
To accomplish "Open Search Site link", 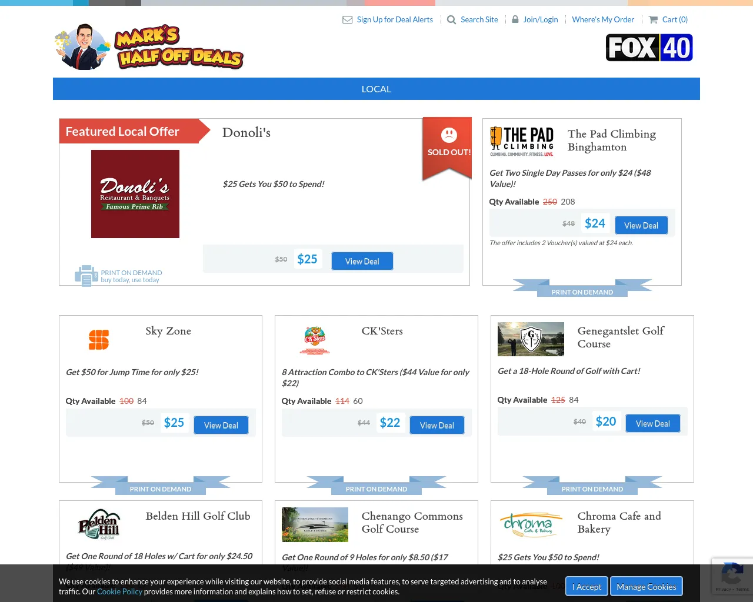I will click(x=479, y=19).
